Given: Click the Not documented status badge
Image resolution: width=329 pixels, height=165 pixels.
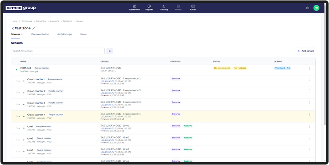Looking at the screenshot, I should click(222, 68).
